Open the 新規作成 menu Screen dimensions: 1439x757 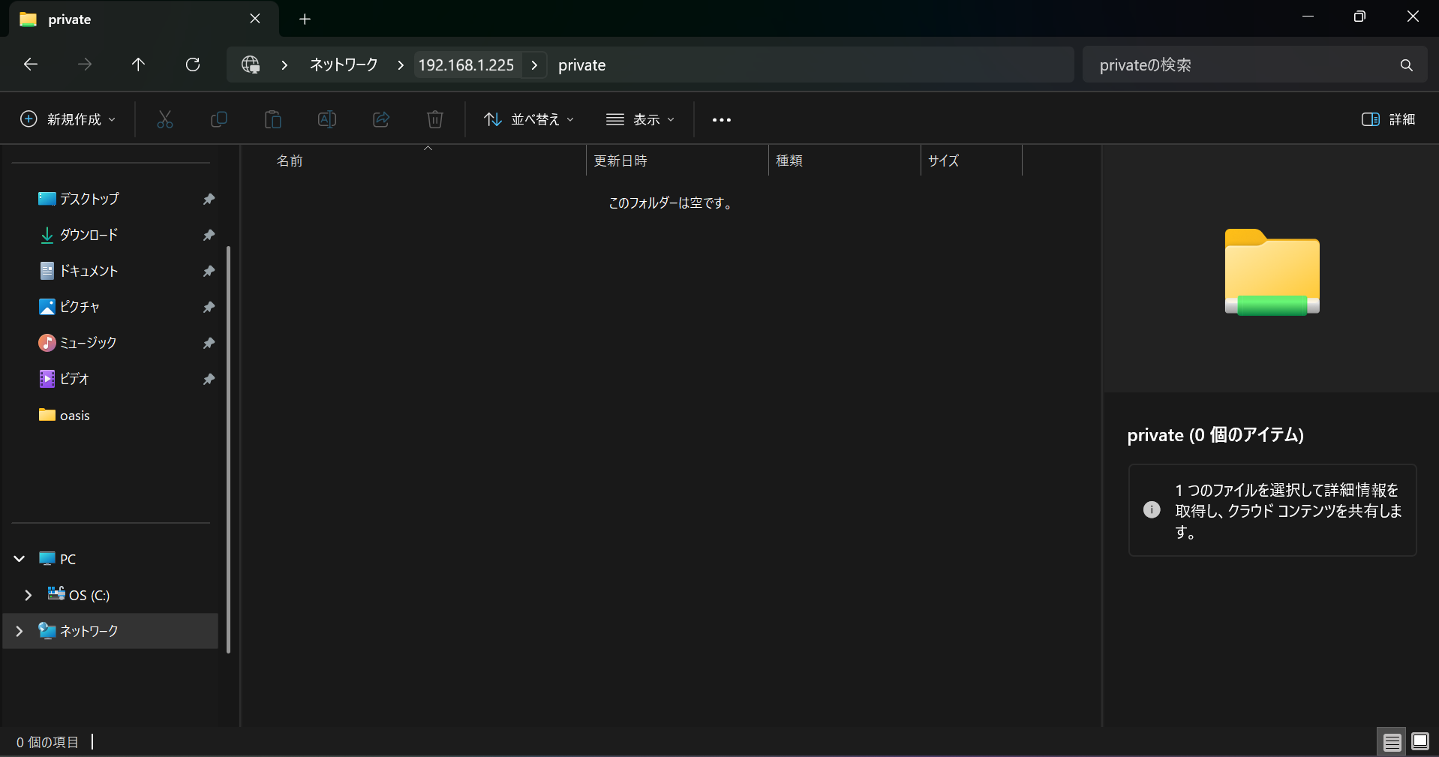66,119
